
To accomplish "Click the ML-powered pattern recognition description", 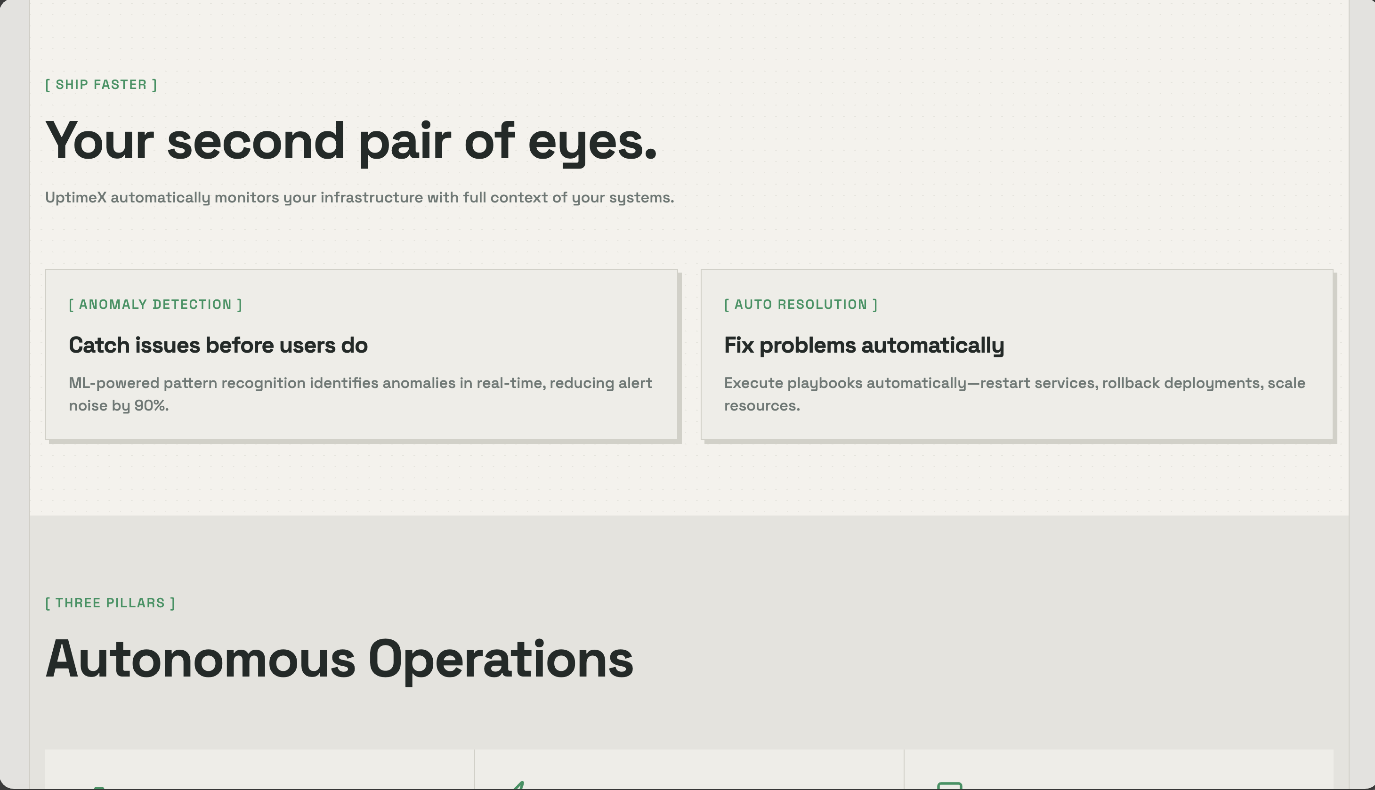I will pyautogui.click(x=360, y=383).
